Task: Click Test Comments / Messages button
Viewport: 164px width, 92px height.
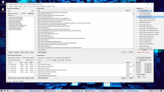Action: tap(144, 58)
